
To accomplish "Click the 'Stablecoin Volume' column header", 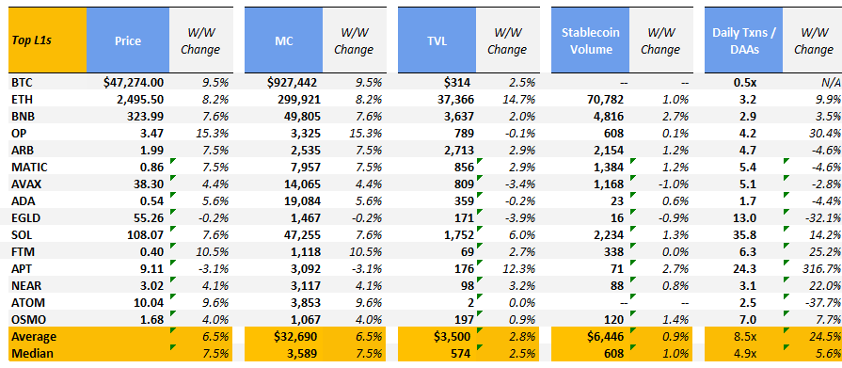I will (590, 40).
